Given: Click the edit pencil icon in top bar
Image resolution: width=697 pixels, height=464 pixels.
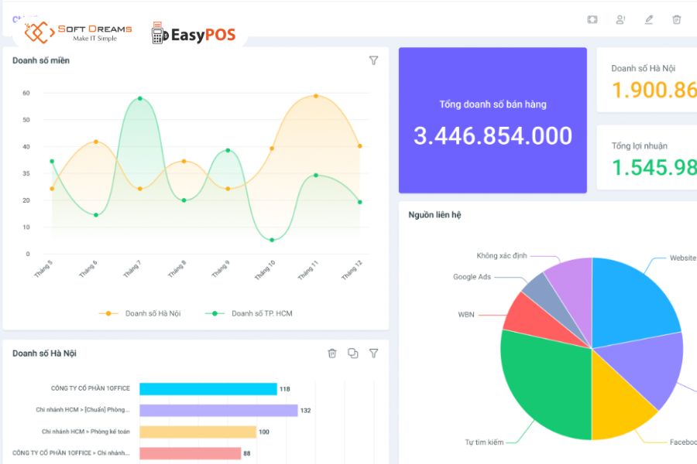Looking at the screenshot, I should click(649, 19).
